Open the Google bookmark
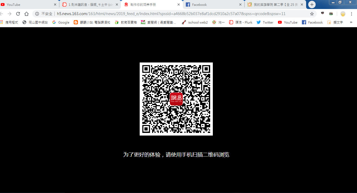Viewport: 357px width, 193px height. point(61,22)
